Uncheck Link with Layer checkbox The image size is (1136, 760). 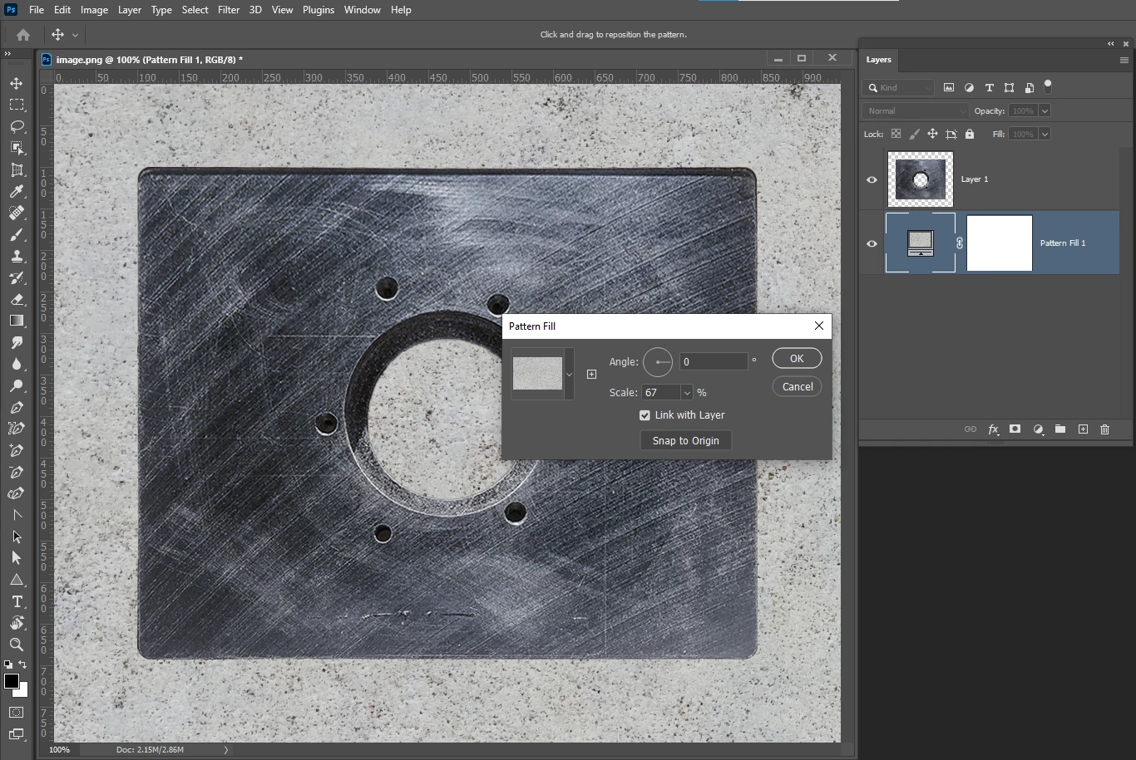(x=645, y=415)
